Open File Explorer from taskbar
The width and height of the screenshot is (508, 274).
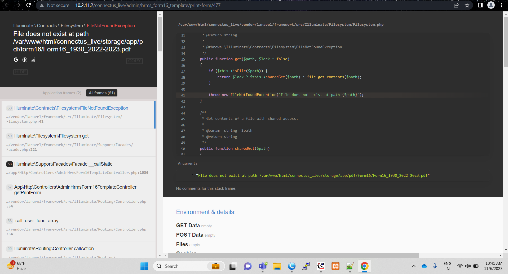point(277,266)
